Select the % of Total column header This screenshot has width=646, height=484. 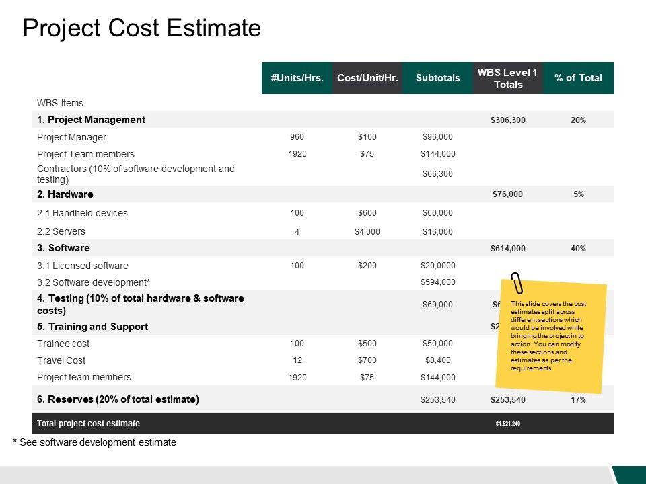click(578, 78)
